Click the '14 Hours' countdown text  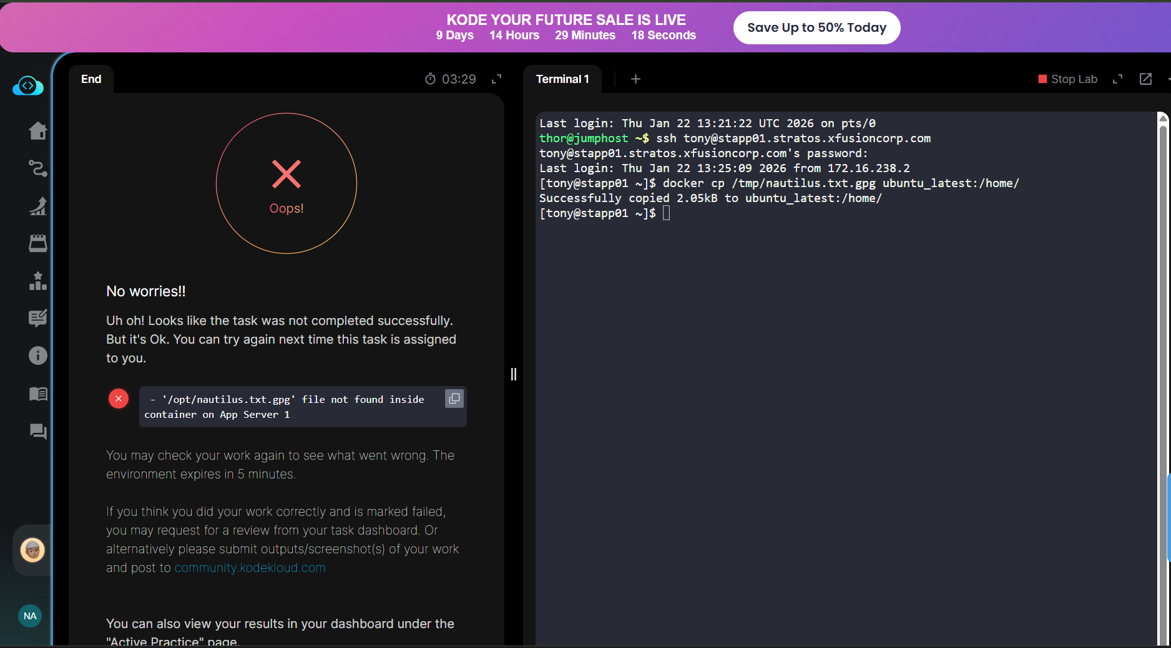point(514,36)
